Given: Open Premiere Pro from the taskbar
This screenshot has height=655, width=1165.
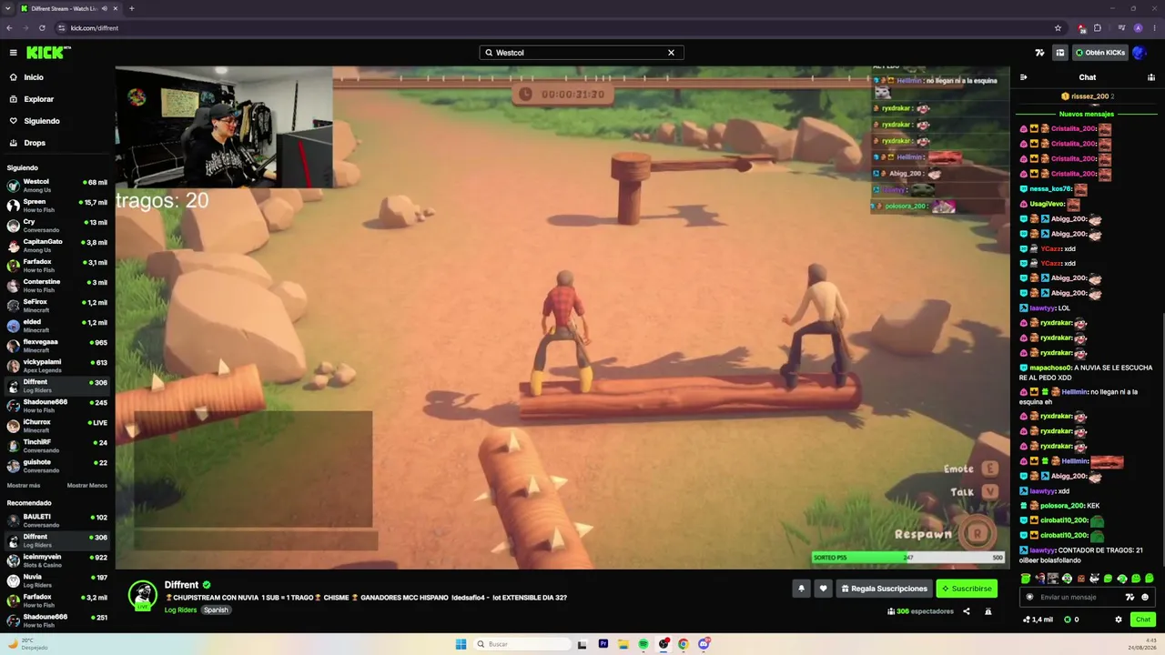Looking at the screenshot, I should coord(603,644).
